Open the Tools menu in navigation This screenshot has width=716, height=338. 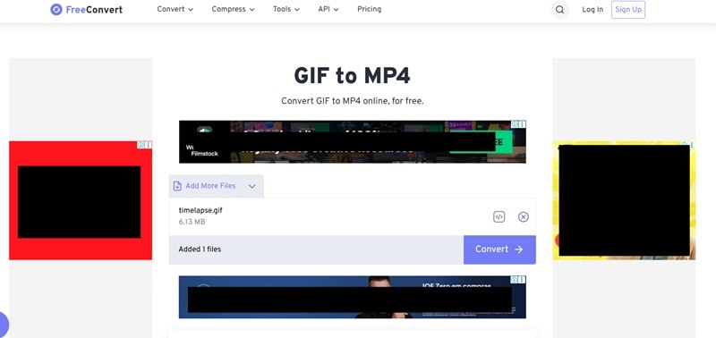pyautogui.click(x=286, y=9)
